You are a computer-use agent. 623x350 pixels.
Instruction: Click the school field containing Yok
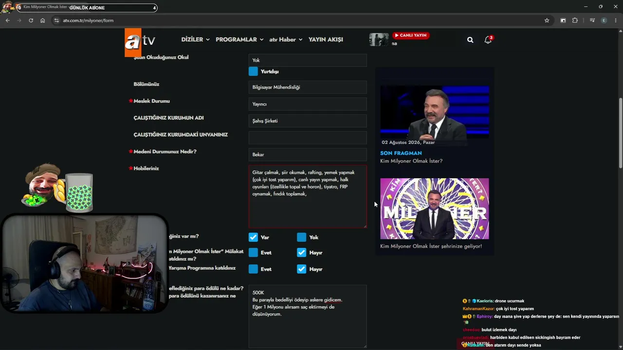[x=308, y=60]
